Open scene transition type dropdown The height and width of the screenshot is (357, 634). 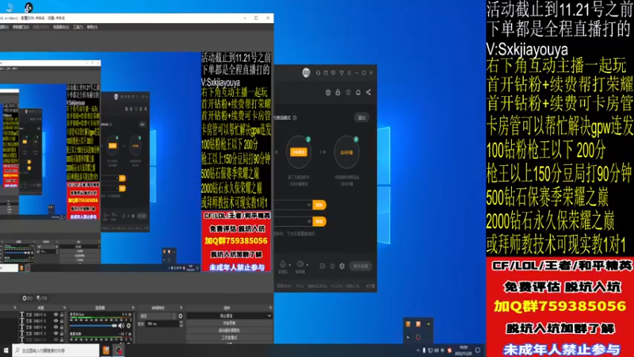pyautogui.click(x=158, y=316)
